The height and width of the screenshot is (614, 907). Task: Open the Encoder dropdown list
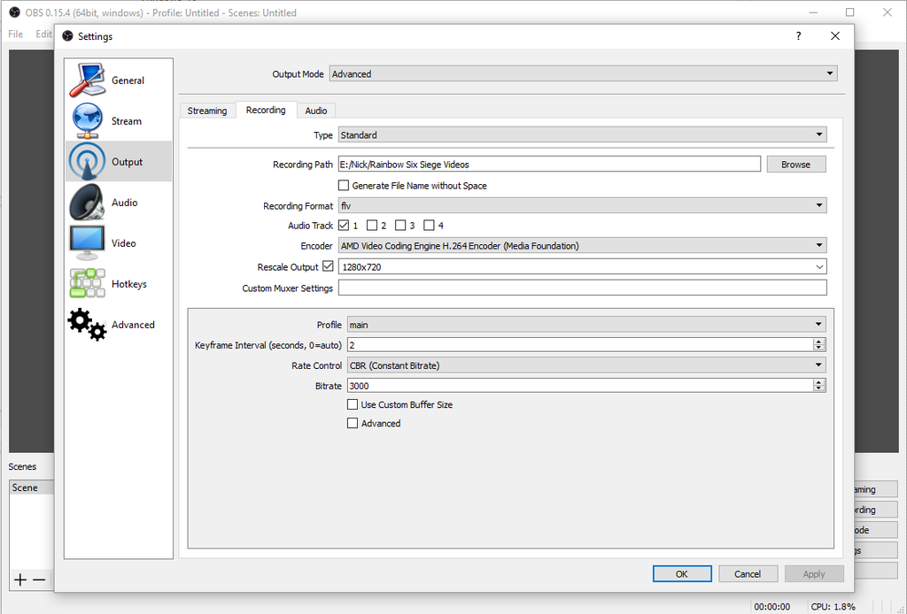pos(582,245)
